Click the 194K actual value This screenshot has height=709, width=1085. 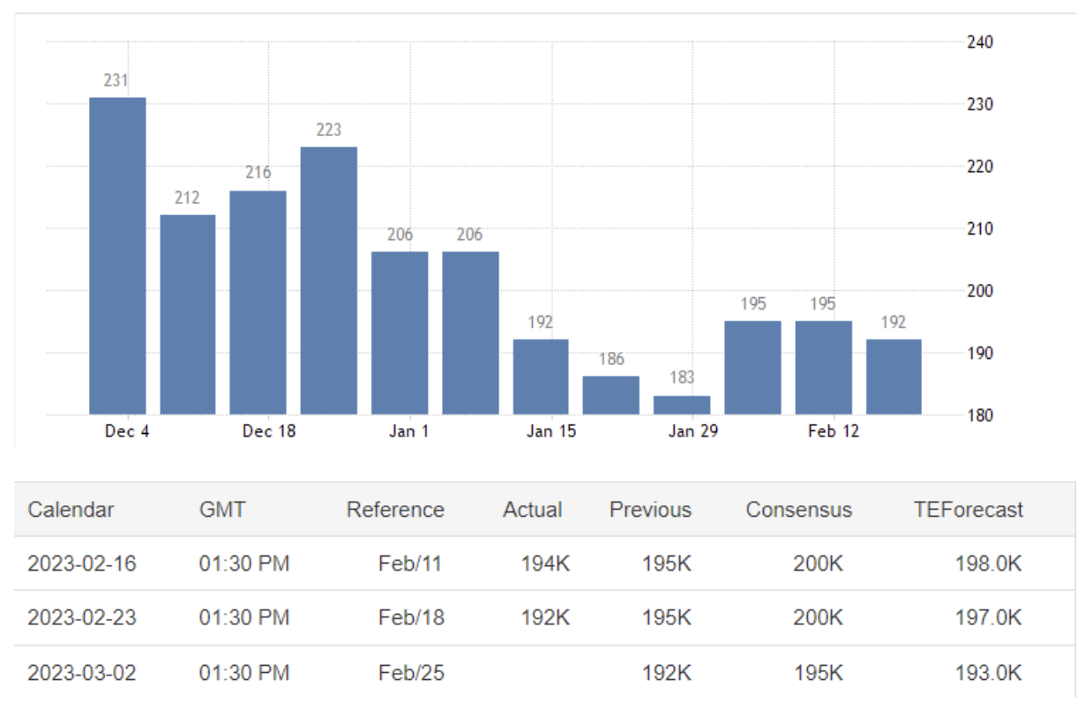544,564
